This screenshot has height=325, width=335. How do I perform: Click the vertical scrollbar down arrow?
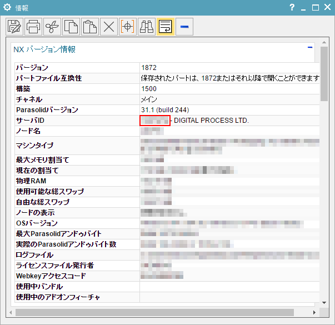point(324,303)
